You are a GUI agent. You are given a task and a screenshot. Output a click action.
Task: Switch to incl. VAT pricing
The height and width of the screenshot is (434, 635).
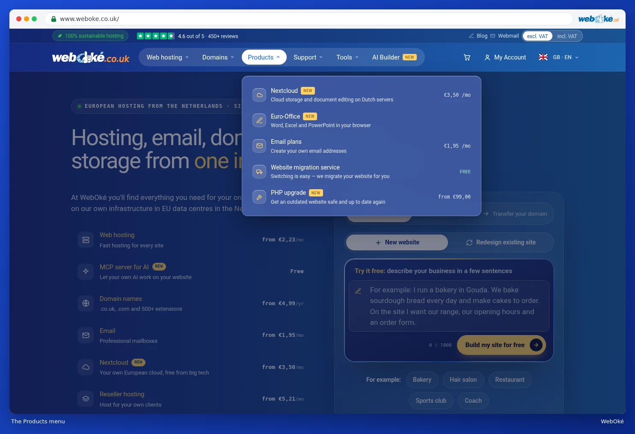pyautogui.click(x=567, y=36)
